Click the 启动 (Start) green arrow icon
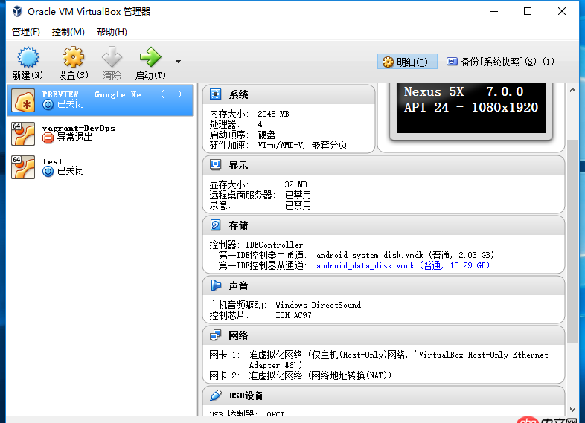585x423 pixels. pyautogui.click(x=150, y=58)
